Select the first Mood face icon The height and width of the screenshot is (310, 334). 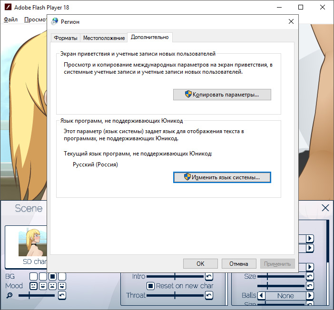click(x=33, y=286)
